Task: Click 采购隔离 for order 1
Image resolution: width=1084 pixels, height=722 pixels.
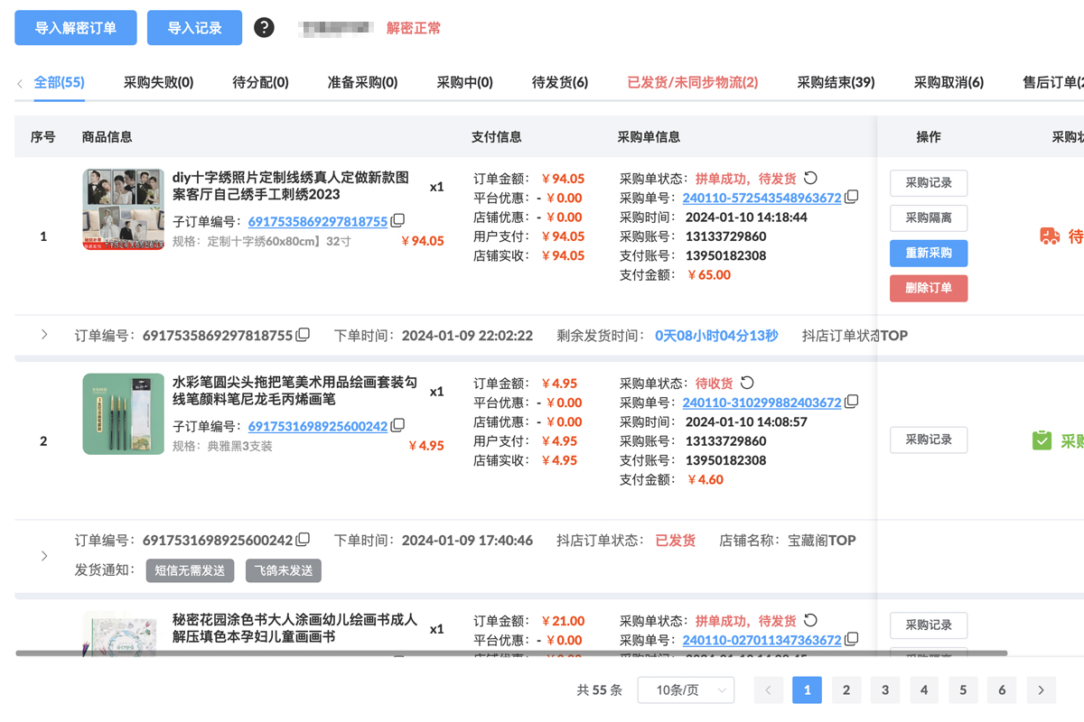Action: (929, 218)
